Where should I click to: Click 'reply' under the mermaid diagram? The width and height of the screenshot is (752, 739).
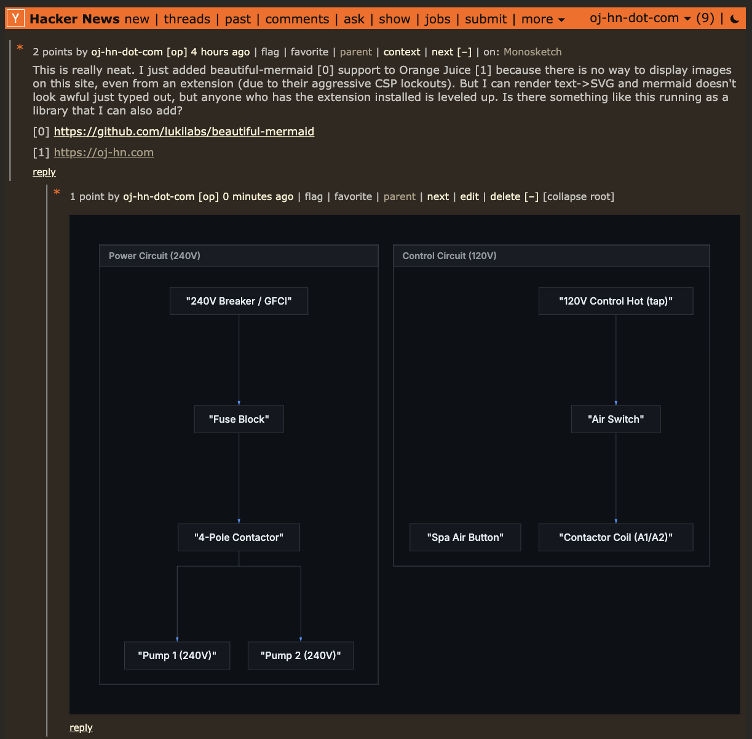[81, 728]
